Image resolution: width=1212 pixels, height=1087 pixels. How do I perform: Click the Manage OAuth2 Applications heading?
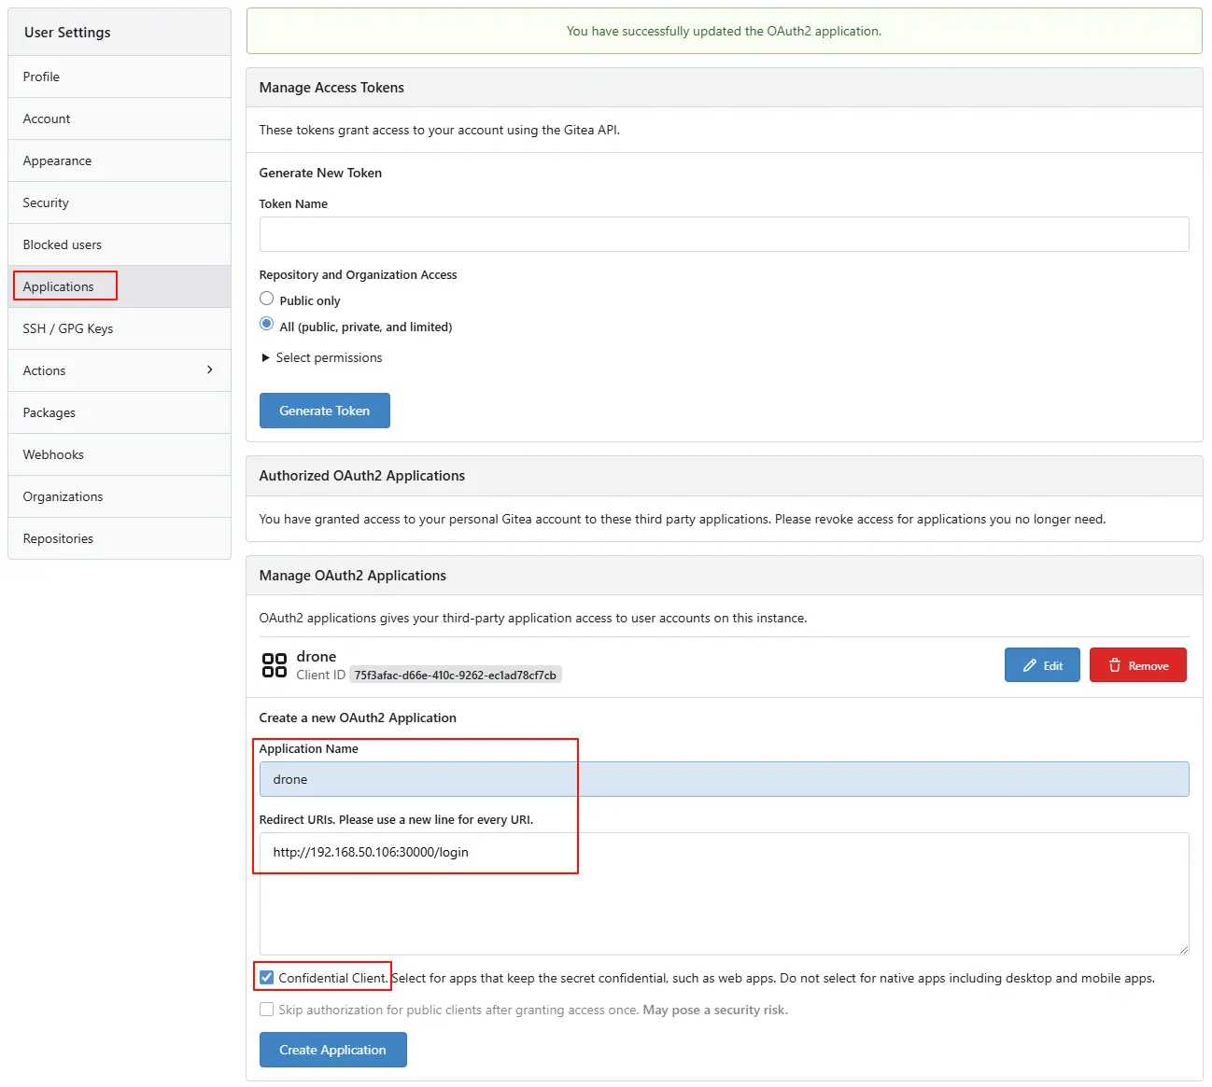pos(352,576)
